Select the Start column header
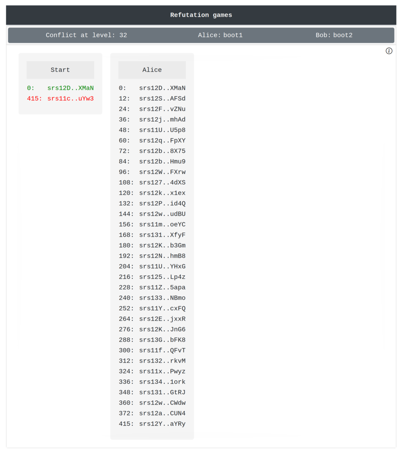The image size is (403, 453). [60, 70]
